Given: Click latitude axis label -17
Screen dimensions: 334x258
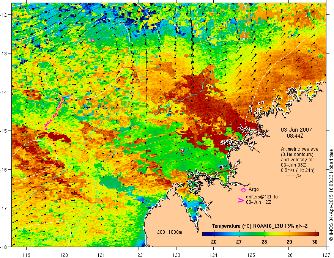Looking at the screenshot, I should (4, 208).
